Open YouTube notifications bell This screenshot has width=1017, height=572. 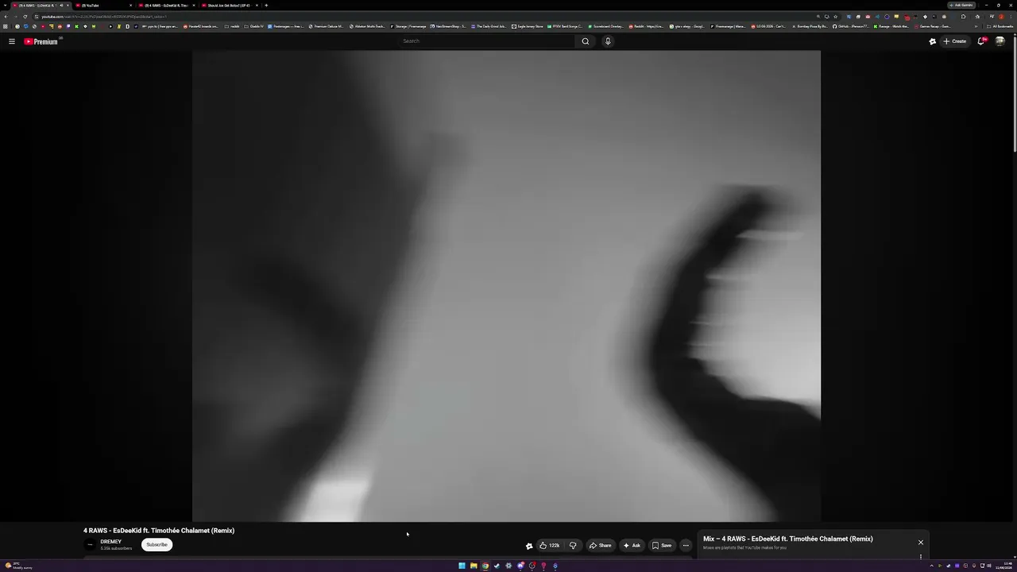pyautogui.click(x=981, y=41)
